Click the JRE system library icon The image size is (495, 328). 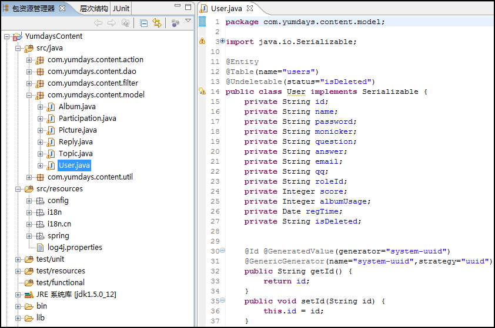[29, 295]
